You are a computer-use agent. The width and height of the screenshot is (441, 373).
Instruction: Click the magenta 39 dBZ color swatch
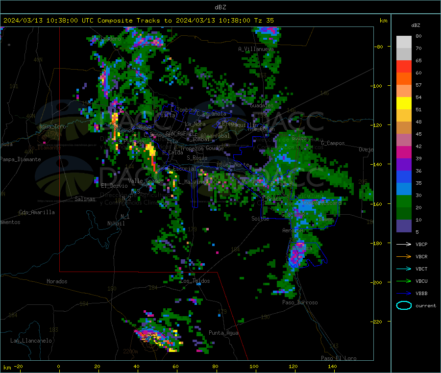pyautogui.click(x=404, y=152)
